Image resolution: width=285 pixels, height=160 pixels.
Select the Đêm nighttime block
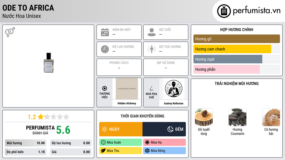[x=164, y=129]
